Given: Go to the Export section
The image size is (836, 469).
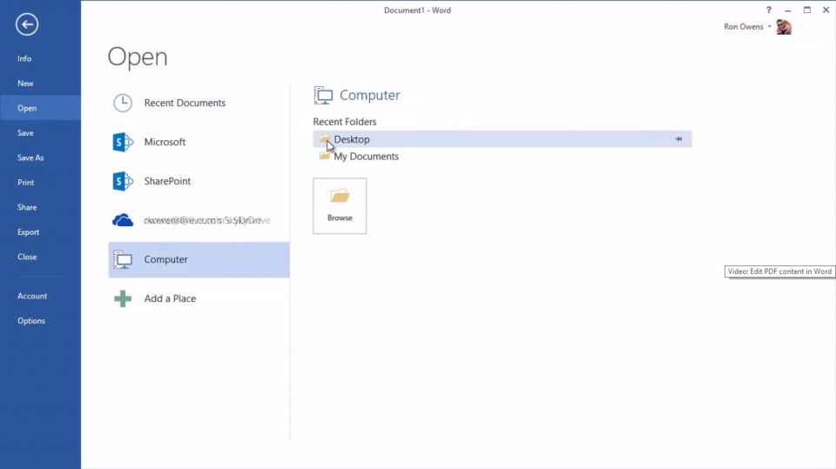Looking at the screenshot, I should (29, 232).
